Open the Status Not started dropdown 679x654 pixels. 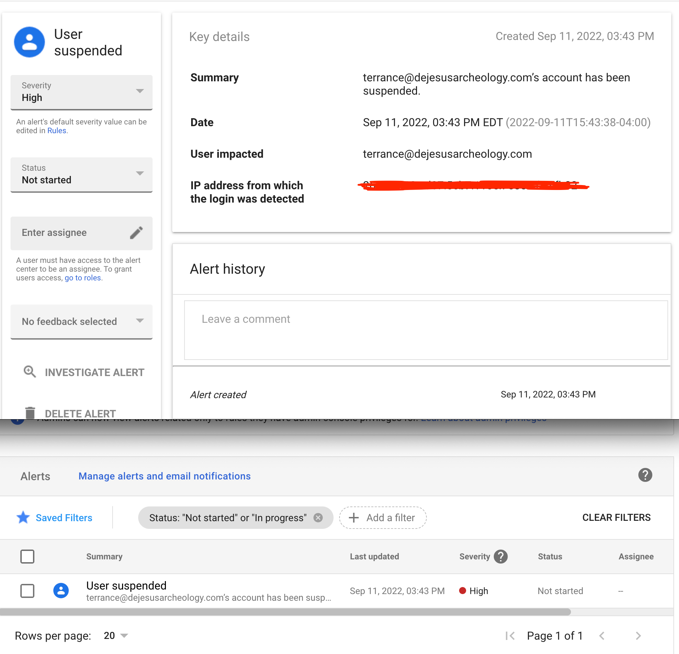(x=81, y=175)
